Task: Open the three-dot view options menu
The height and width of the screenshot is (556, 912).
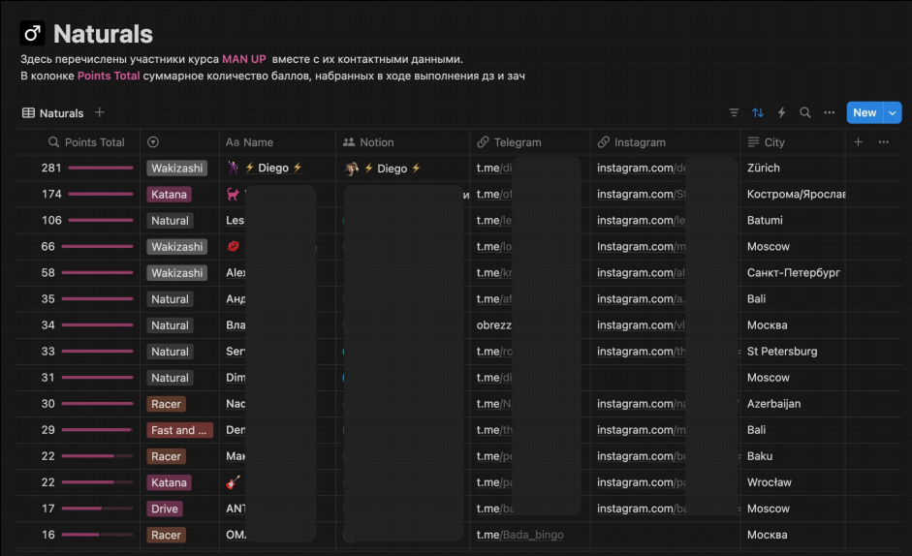Action: click(829, 113)
